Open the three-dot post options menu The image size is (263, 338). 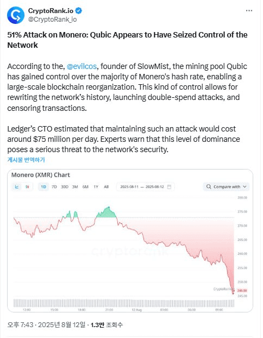[x=249, y=10]
